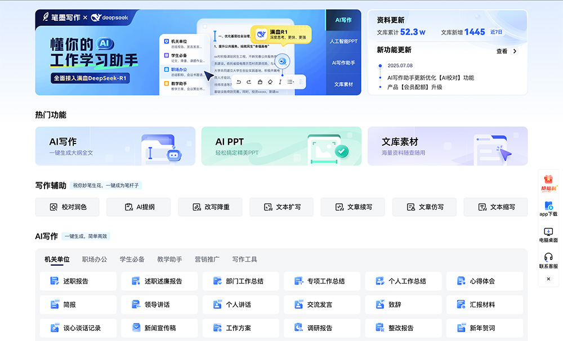Switch to the 职场办公 tab
563x341 pixels.
(95, 259)
